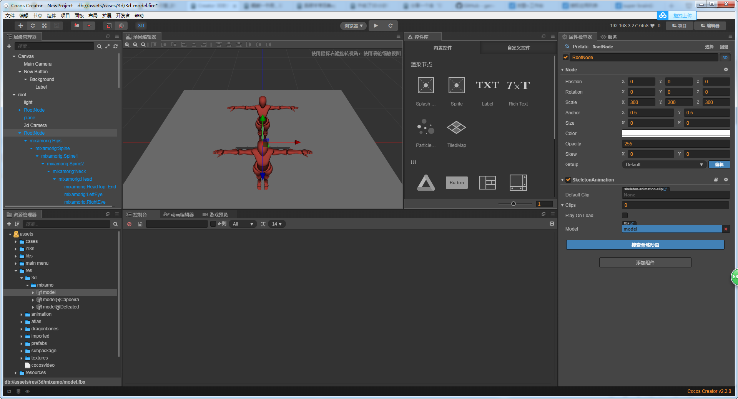Image resolution: width=738 pixels, height=399 pixels.
Task: Select the move transform tool
Action: point(21,26)
